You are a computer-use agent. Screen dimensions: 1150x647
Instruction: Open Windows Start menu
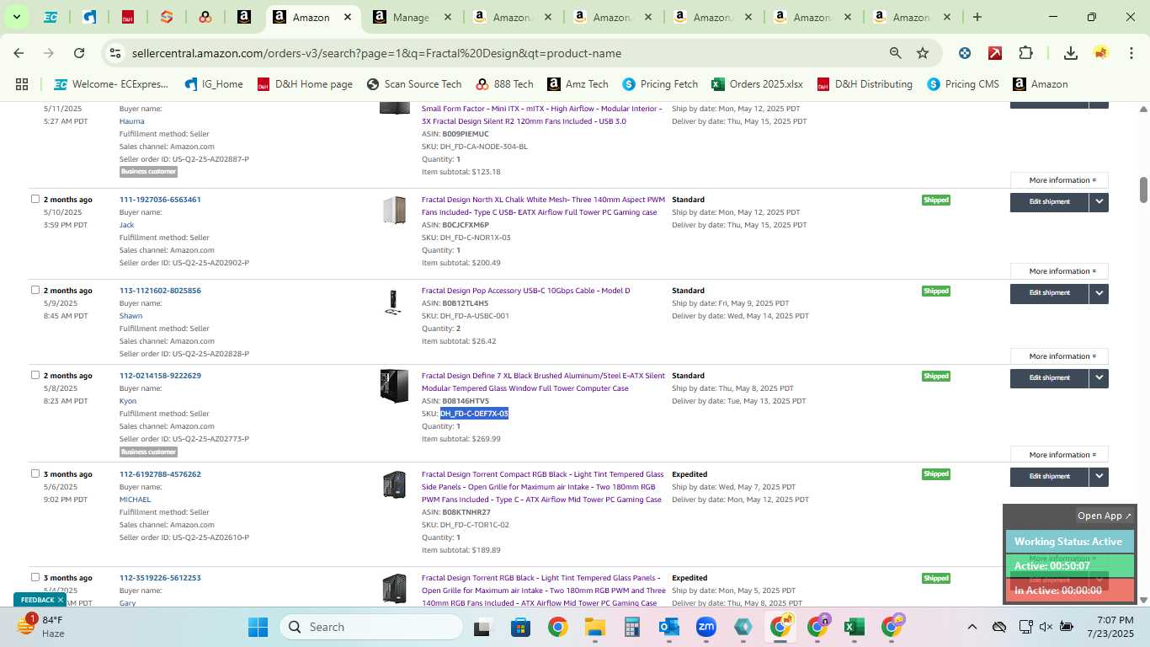pyautogui.click(x=258, y=627)
